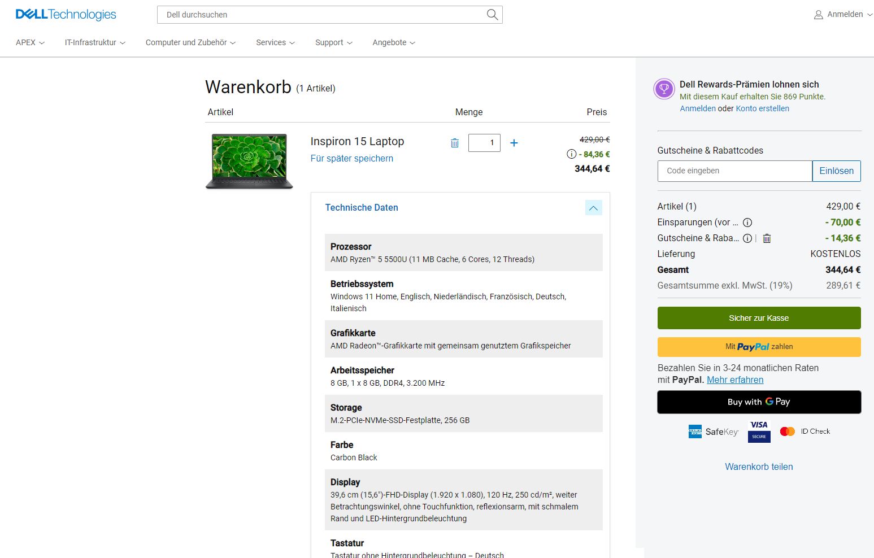Image resolution: width=874 pixels, height=558 pixels.
Task: Click the M.2-PCIe-NVMe-SSD-Festplatte, 256 GB text
Action: [x=400, y=421]
